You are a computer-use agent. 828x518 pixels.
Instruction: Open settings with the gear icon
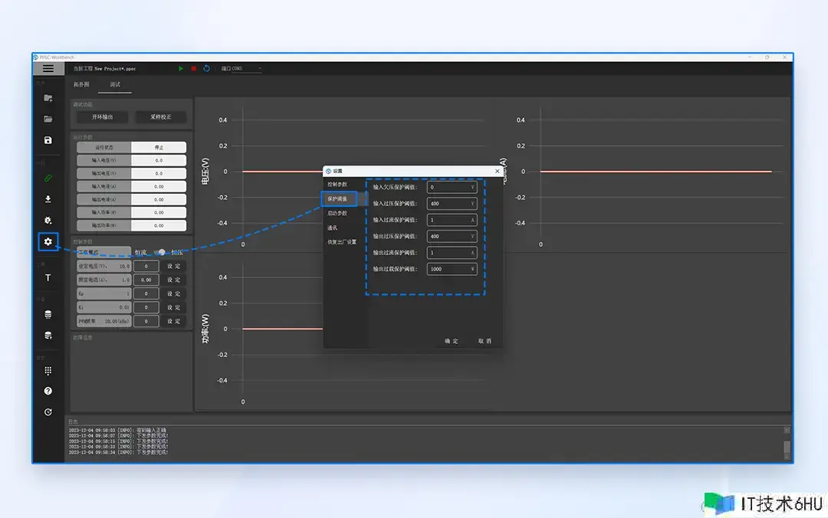(x=48, y=242)
